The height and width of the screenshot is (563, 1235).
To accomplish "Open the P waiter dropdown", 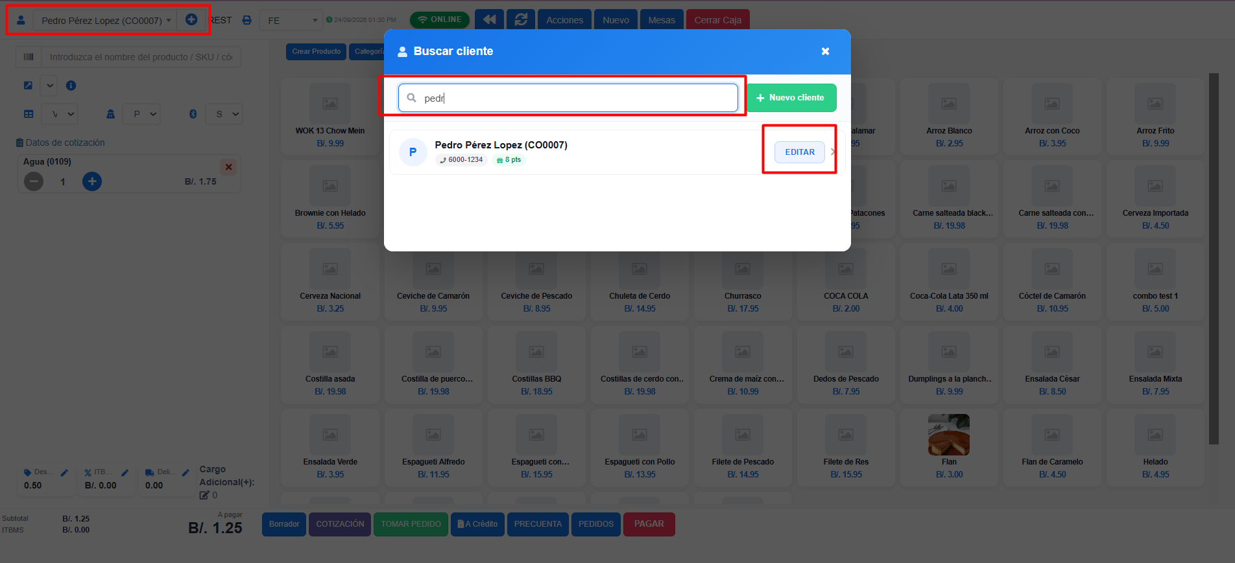I will pyautogui.click(x=143, y=114).
